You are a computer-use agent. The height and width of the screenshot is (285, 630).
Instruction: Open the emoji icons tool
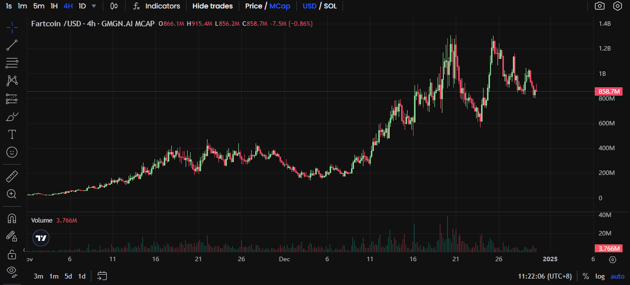point(12,152)
